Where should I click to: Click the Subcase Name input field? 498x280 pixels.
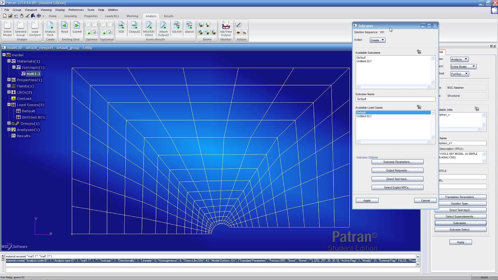coord(395,99)
